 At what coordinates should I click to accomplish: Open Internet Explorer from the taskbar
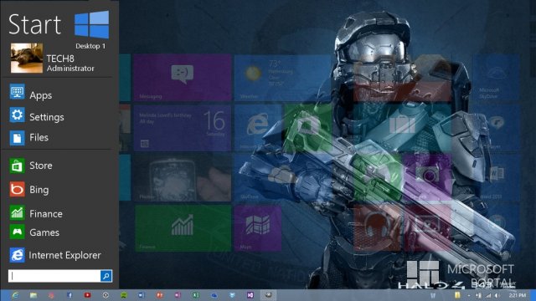[x=15, y=295]
